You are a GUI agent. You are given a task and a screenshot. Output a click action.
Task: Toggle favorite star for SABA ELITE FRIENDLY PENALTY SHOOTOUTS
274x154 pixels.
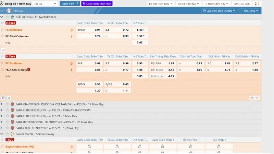[8, 110]
